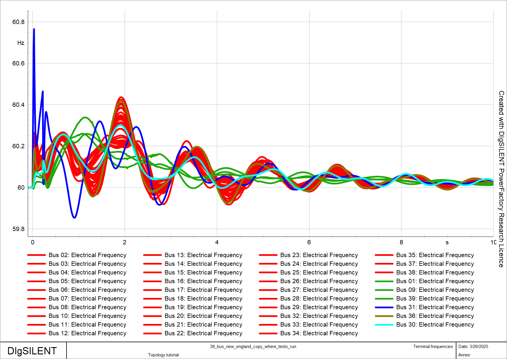Click the Bus 19 Electrical Frequency legend label
The height and width of the screenshot is (359, 507).
(x=203, y=307)
